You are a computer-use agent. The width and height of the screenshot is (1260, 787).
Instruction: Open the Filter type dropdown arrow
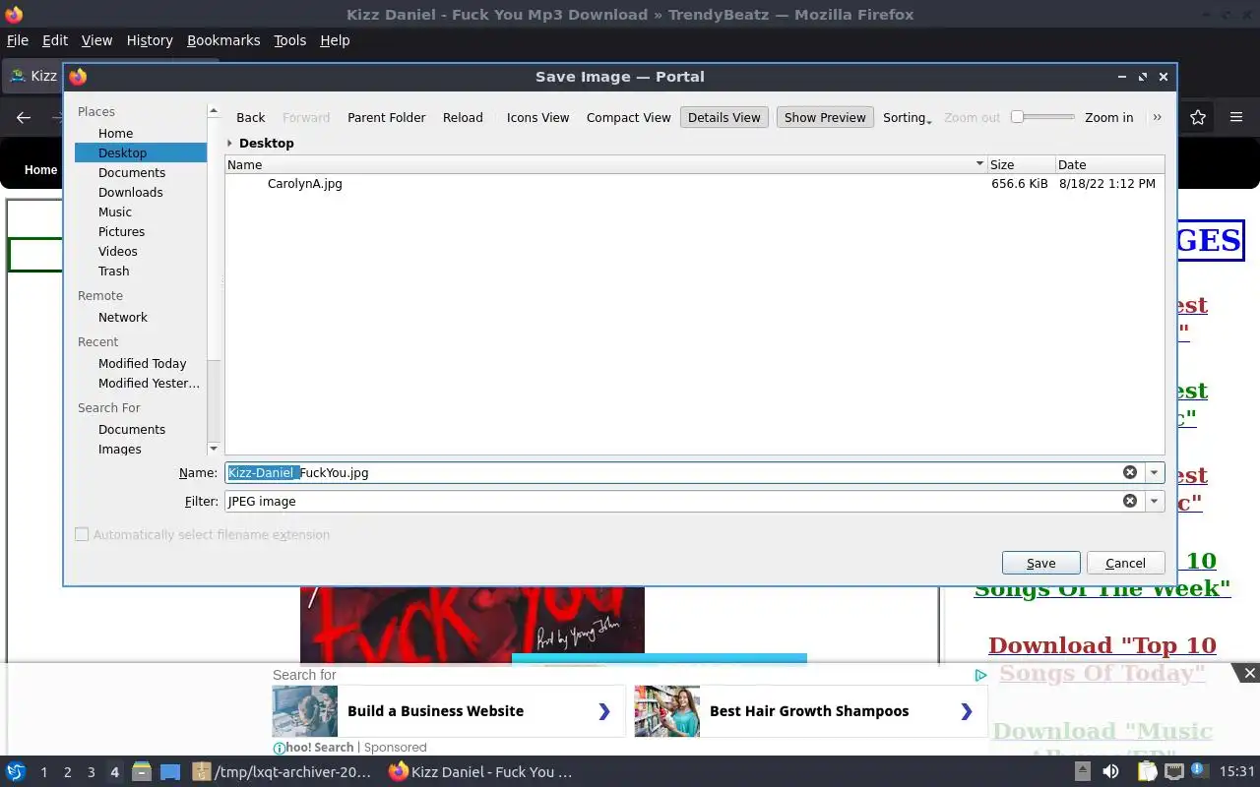tap(1155, 501)
